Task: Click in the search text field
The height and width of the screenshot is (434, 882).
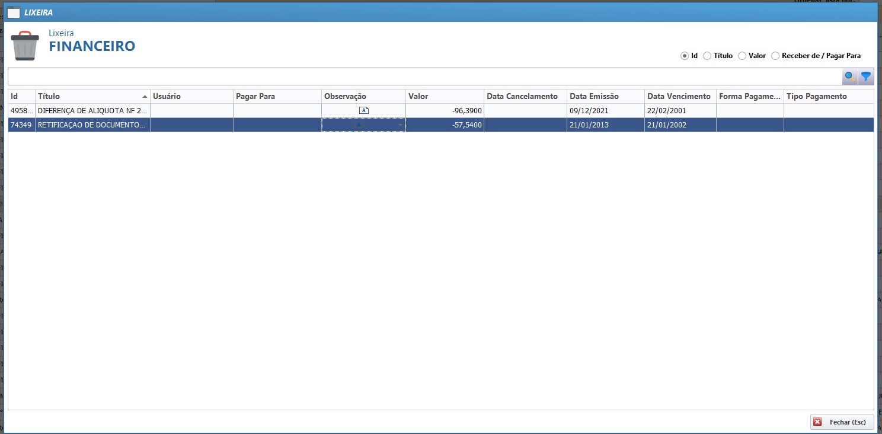Action: 424,76
